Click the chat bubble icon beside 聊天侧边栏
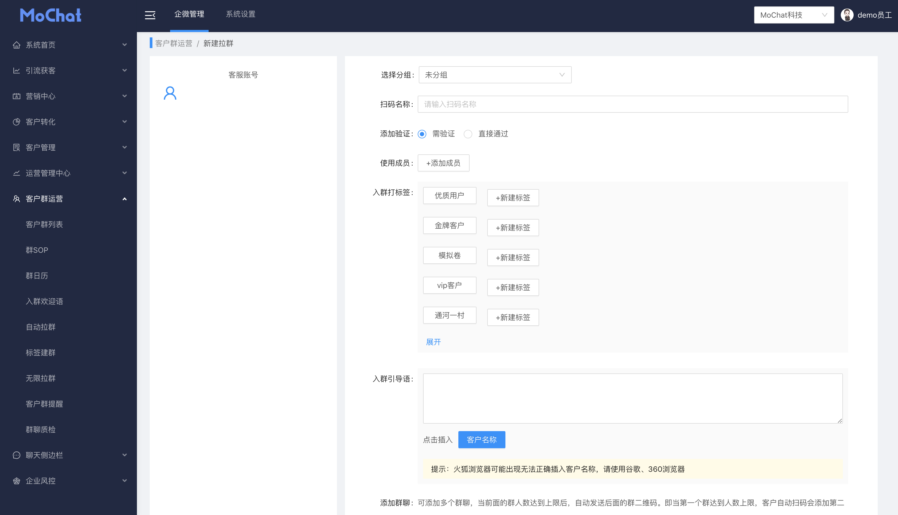Image resolution: width=898 pixels, height=515 pixels. (16, 455)
